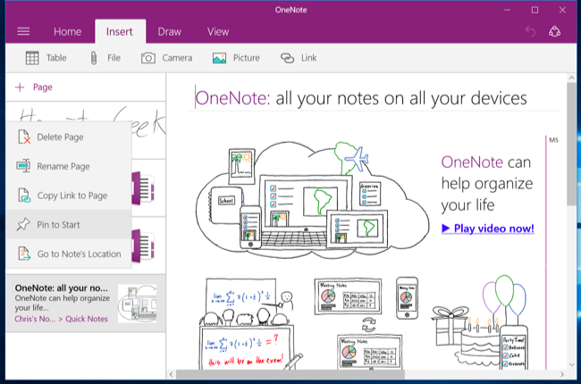Image resolution: width=581 pixels, height=384 pixels.
Task: Choose Delete Page from context menu
Action: coord(69,137)
